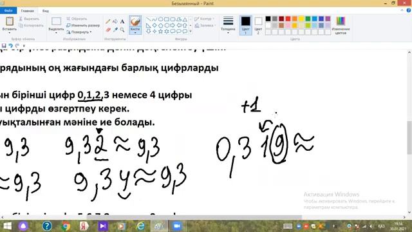
Task: Choose the pentagon shape
Action: pyautogui.click(x=160, y=26)
